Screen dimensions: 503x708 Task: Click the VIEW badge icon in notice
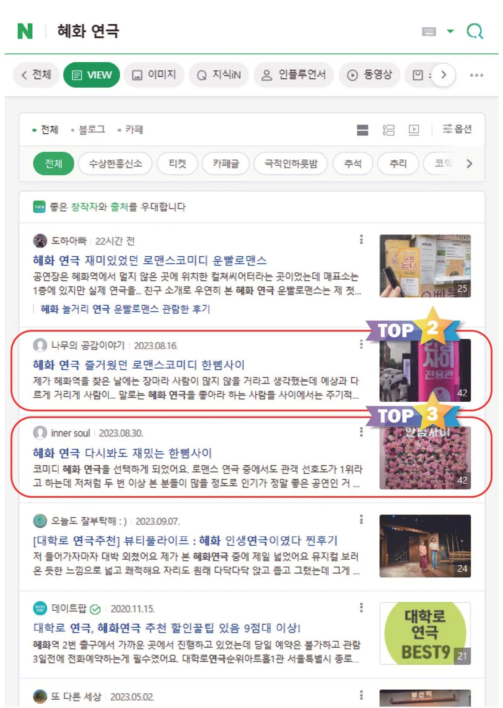(x=39, y=207)
